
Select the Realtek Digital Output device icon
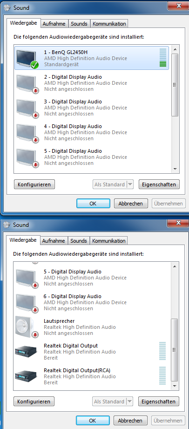[26, 351]
